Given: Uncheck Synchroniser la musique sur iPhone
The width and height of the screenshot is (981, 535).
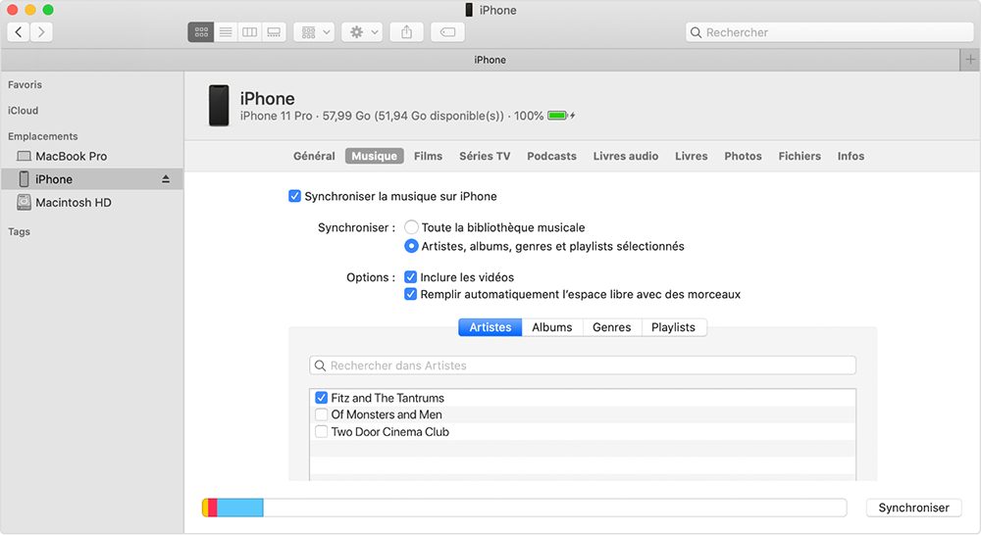Looking at the screenshot, I should pyautogui.click(x=294, y=196).
